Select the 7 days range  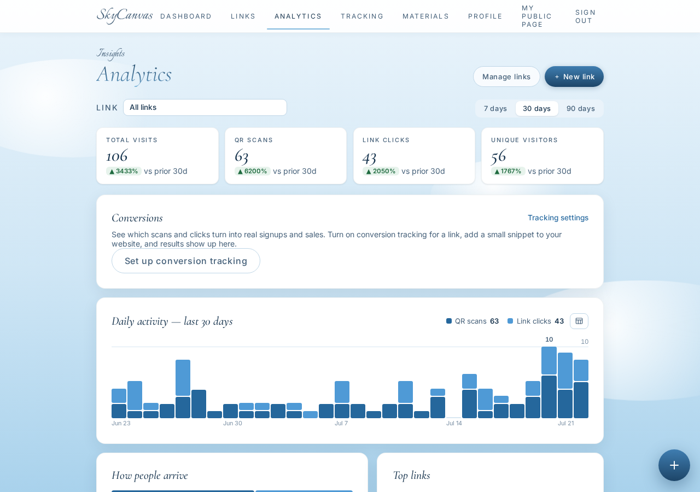click(x=495, y=108)
